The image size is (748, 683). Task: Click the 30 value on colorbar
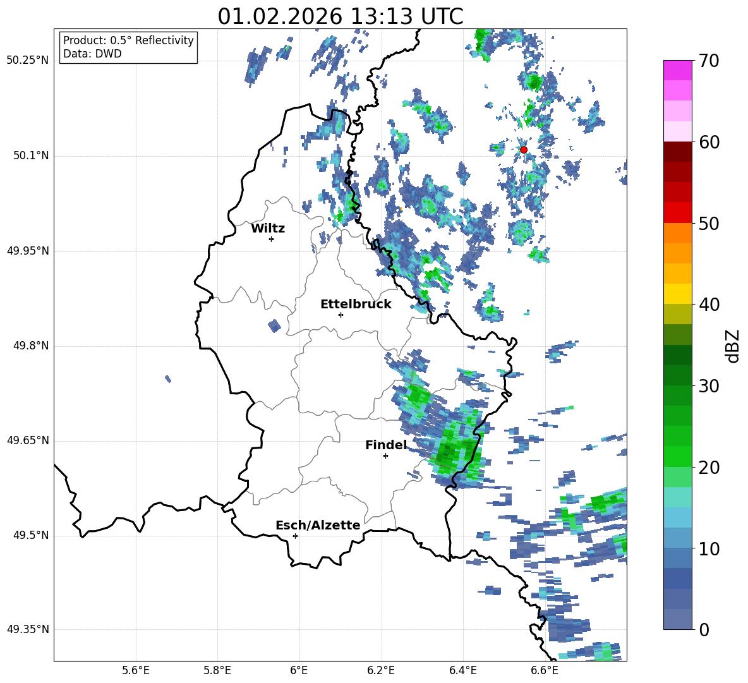pos(709,386)
